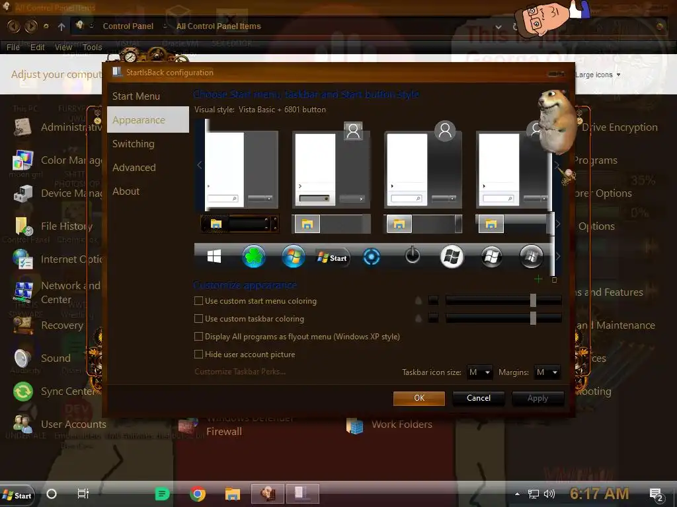This screenshot has height=507, width=677.
Task: Click the OK button
Action: point(418,398)
